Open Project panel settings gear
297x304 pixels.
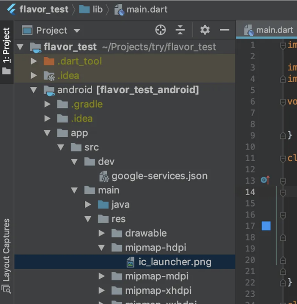(205, 30)
